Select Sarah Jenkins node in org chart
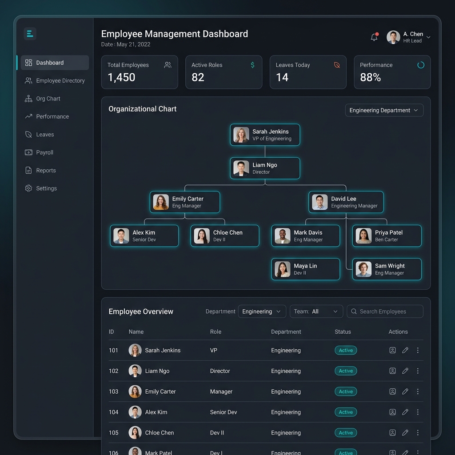455x455 pixels. [x=265, y=135]
